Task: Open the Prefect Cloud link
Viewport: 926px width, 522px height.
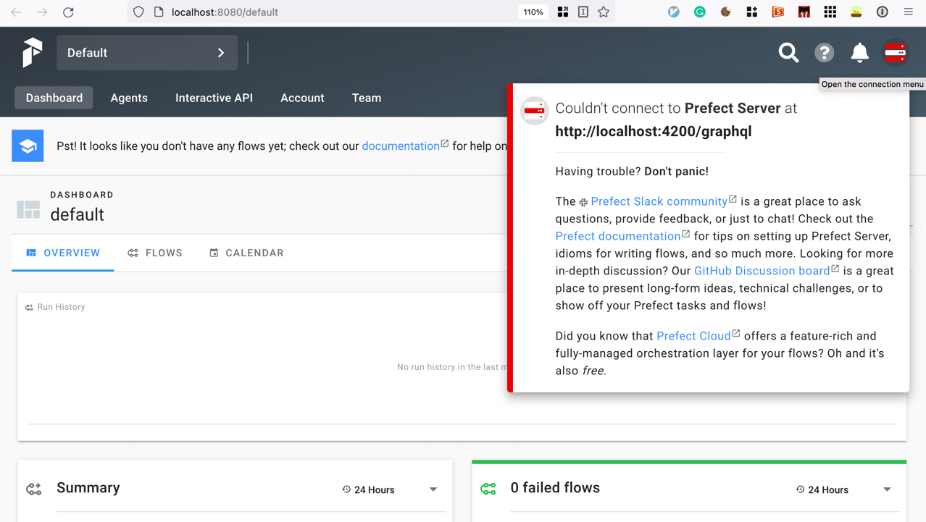Action: point(693,336)
